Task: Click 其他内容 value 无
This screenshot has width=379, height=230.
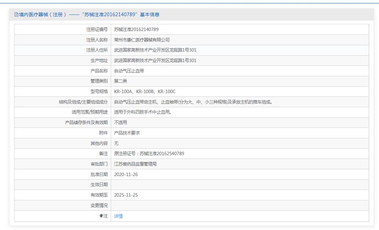Action: (x=116, y=143)
